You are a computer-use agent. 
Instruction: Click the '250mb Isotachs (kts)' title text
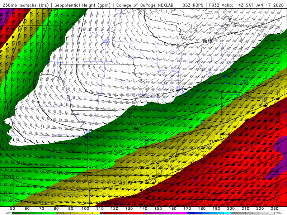(25, 5)
